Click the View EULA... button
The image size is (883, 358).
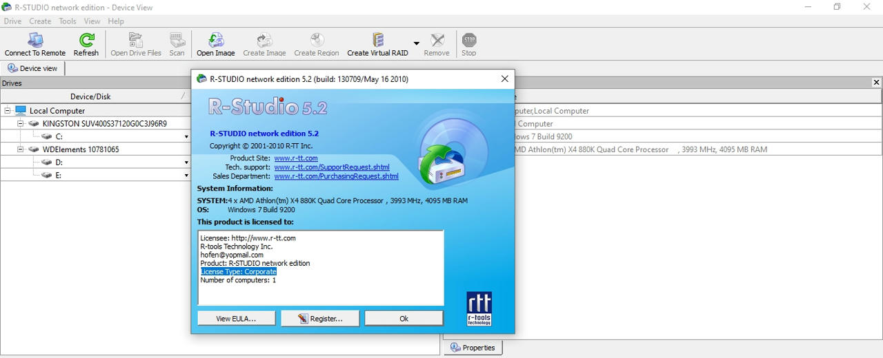point(236,318)
